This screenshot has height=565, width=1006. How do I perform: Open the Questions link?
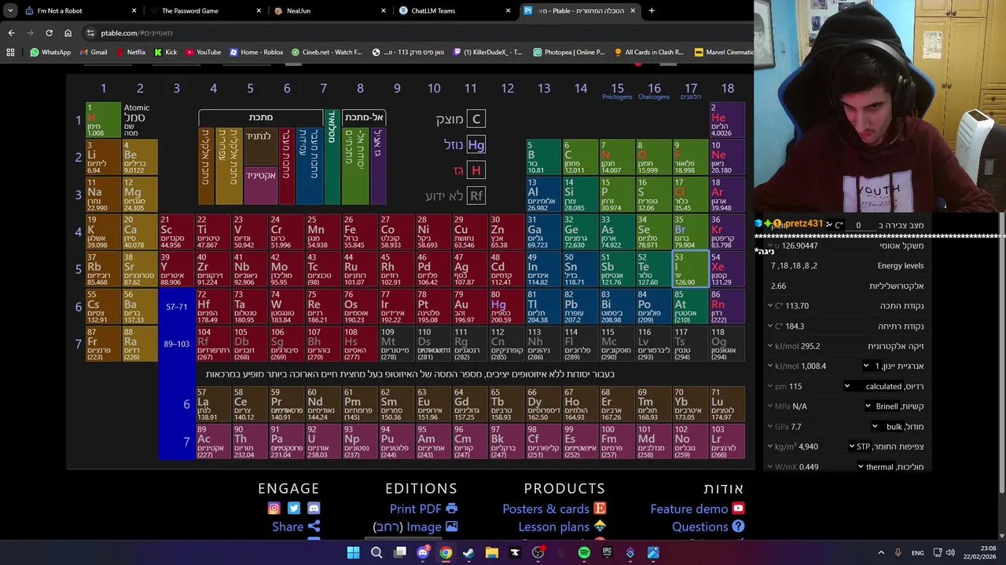[x=707, y=527]
